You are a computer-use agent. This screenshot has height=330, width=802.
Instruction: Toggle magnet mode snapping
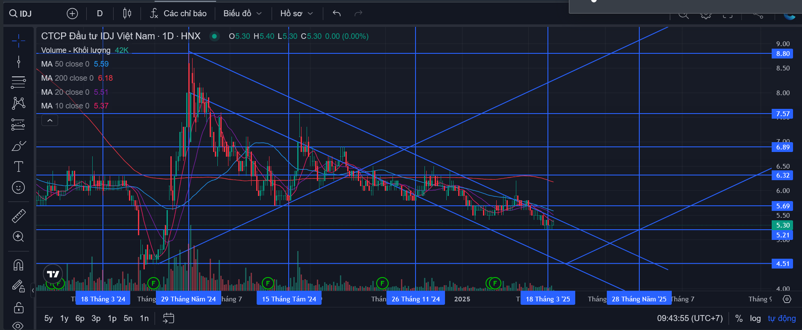[18, 265]
